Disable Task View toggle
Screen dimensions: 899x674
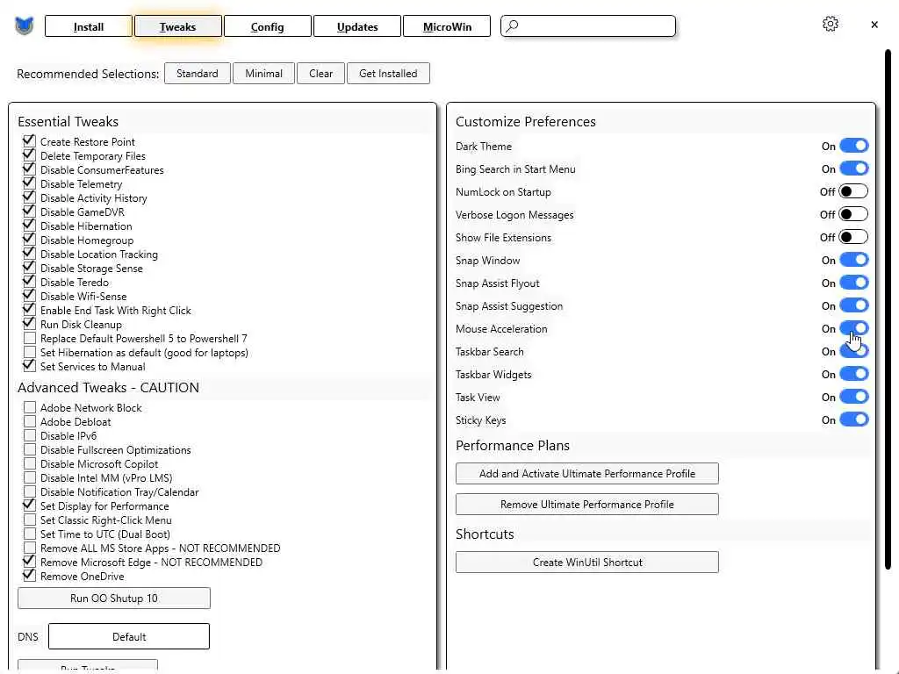[853, 397]
